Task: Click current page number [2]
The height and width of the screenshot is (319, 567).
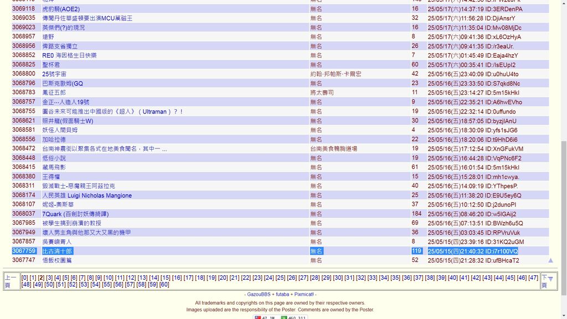Action: click(41, 278)
